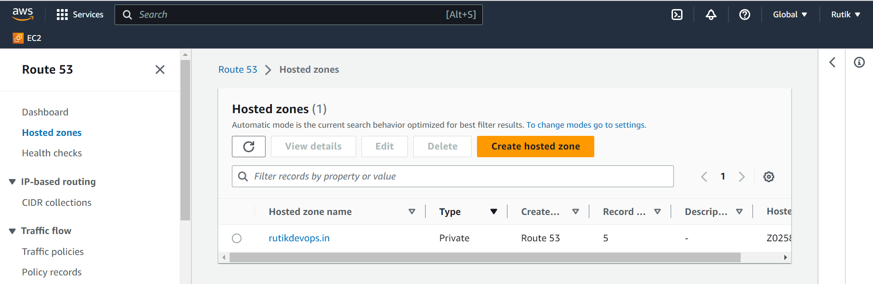Viewport: 873px width, 284px height.
Task: Open the info panel icon
Action: [x=859, y=62]
